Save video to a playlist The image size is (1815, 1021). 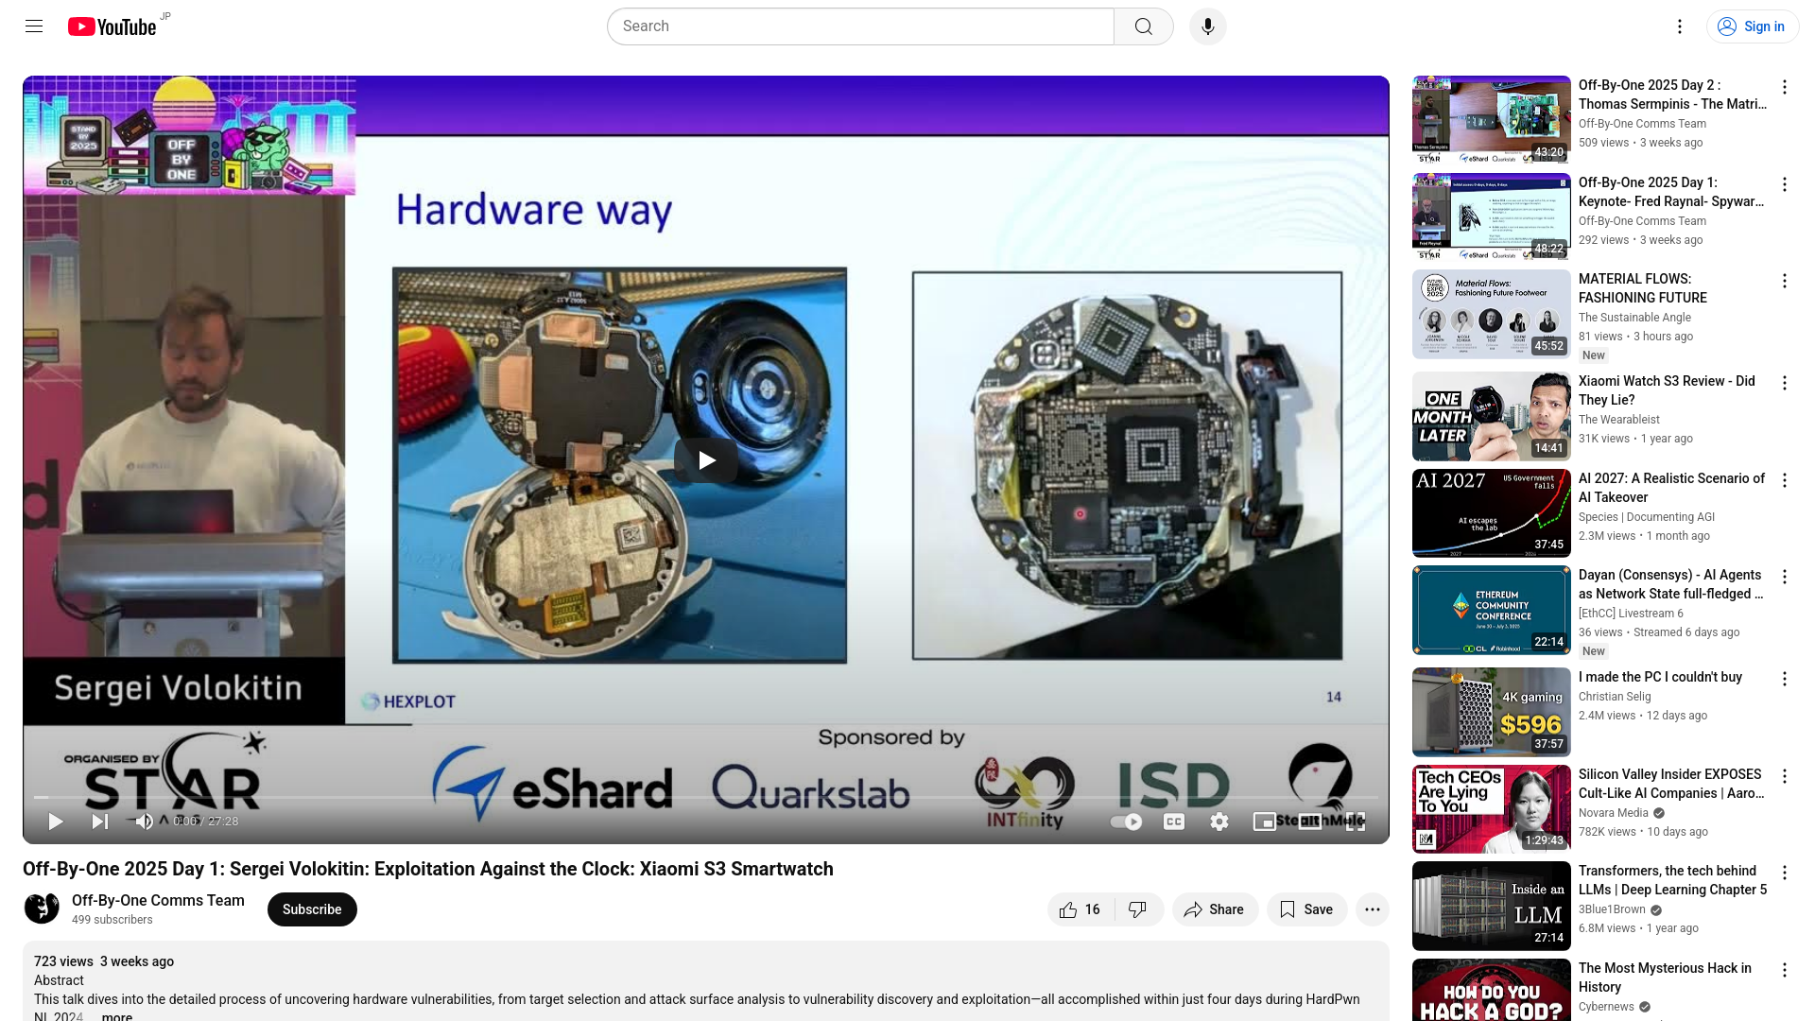pyautogui.click(x=1306, y=909)
